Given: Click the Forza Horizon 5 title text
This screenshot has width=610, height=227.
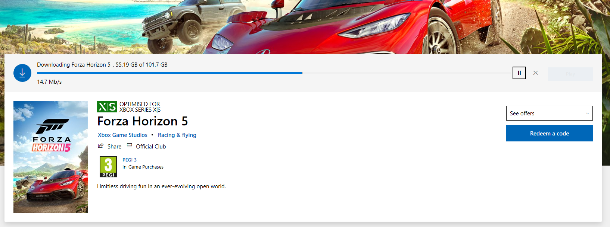Looking at the screenshot, I should coord(143,121).
